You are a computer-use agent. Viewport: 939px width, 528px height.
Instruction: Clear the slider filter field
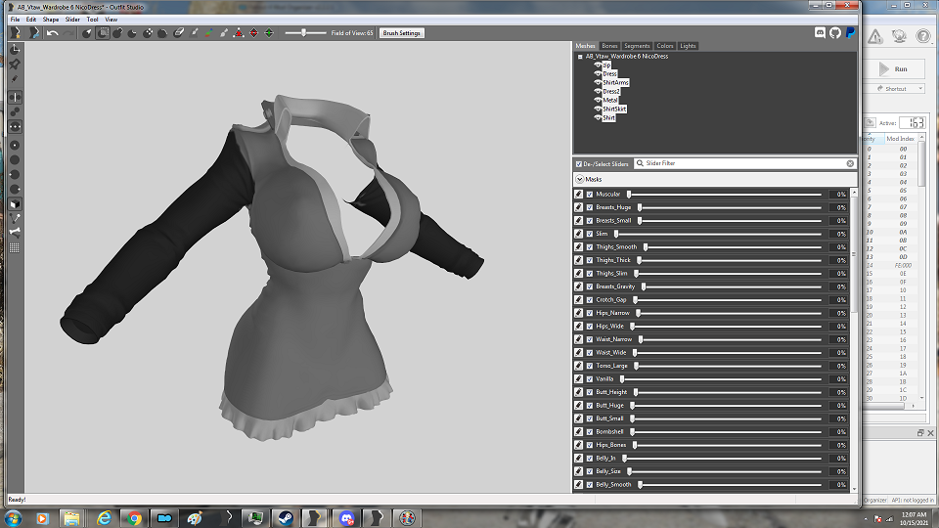(850, 163)
